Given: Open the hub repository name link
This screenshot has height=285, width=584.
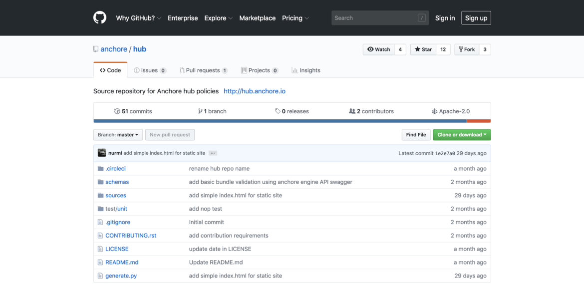Looking at the screenshot, I should pos(140,49).
